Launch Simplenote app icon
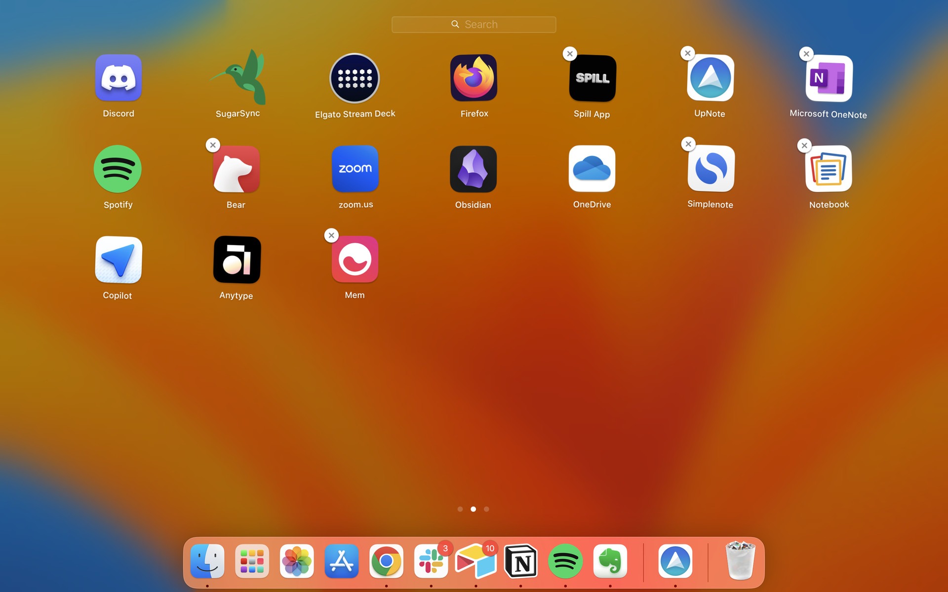This screenshot has height=592, width=948. pos(711,169)
